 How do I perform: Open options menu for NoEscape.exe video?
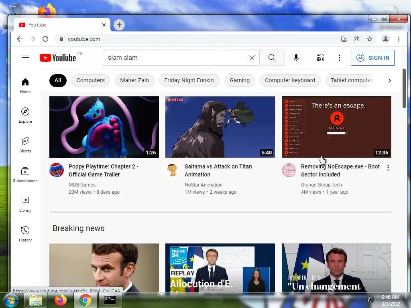[x=388, y=168]
